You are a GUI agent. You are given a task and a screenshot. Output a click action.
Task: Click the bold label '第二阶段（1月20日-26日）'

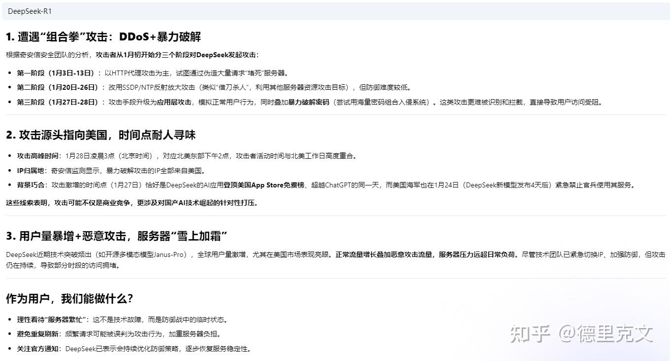[x=59, y=87]
